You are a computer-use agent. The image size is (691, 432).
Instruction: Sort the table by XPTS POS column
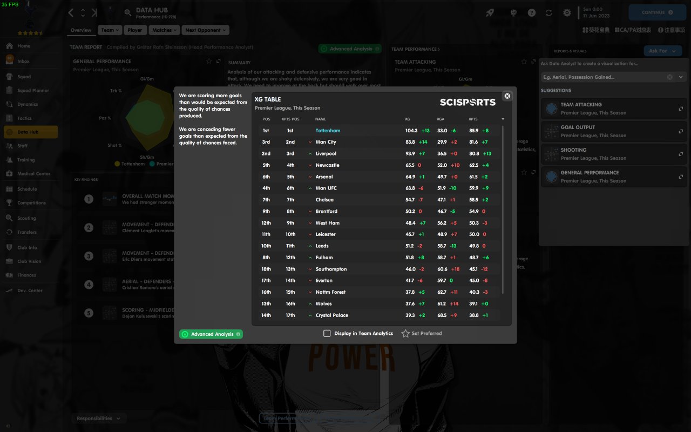(290, 119)
